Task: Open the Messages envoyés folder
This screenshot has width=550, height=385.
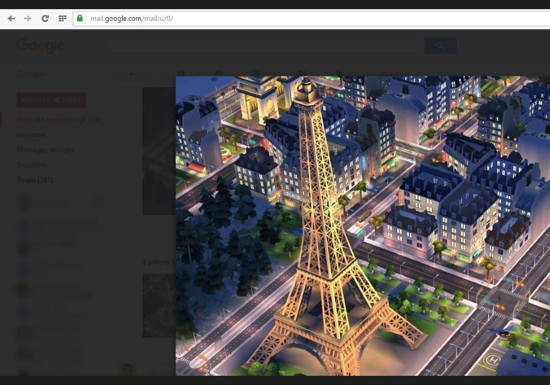Action: pos(45,150)
